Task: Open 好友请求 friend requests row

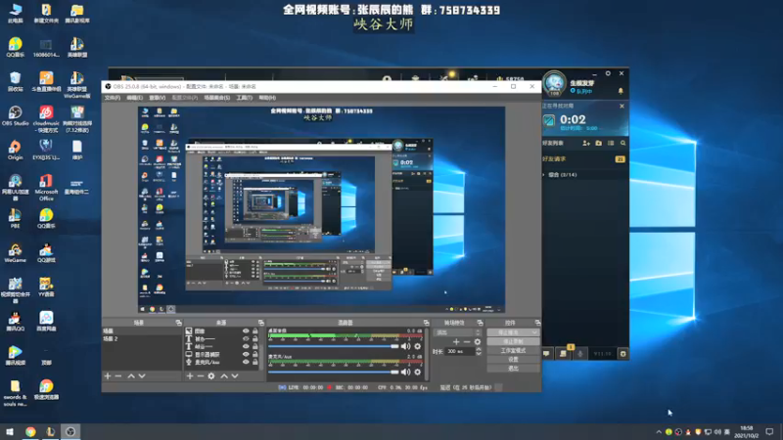Action: point(584,159)
